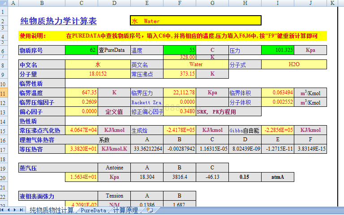
Task: Select the critical temperature value 647.35
Action: (81, 93)
